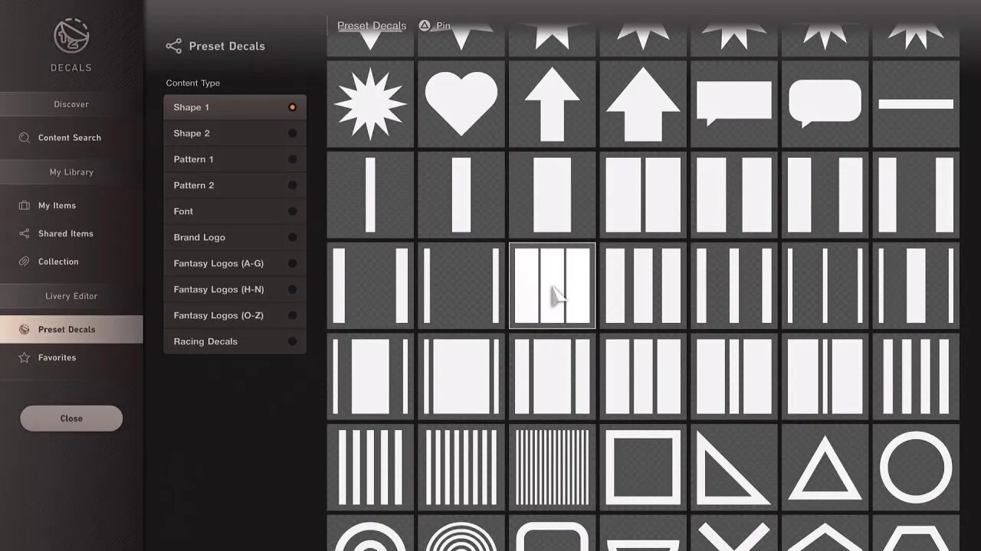
Task: Close the Decals menu
Action: click(71, 419)
